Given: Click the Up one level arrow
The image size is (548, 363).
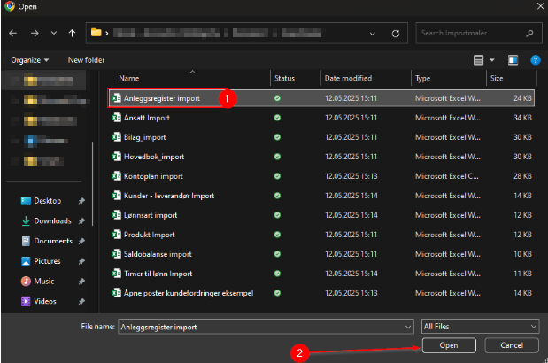Looking at the screenshot, I should click(x=72, y=34).
